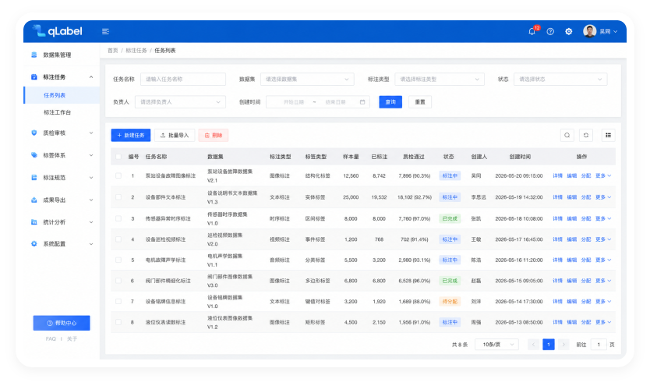Check row 1 泵站设备故障图像标注 checkbox
650x386 pixels.
(x=118, y=175)
